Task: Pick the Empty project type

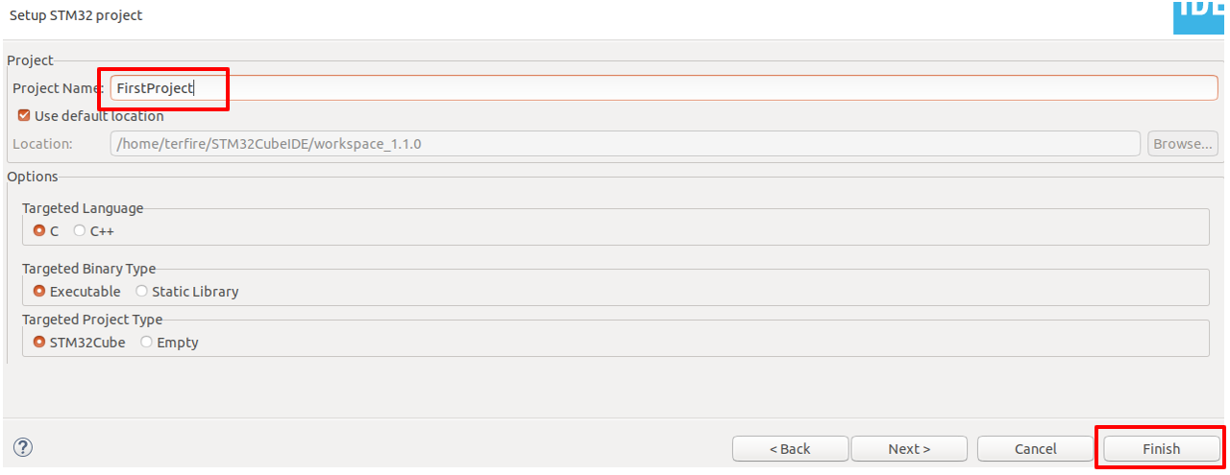Action: tap(147, 343)
